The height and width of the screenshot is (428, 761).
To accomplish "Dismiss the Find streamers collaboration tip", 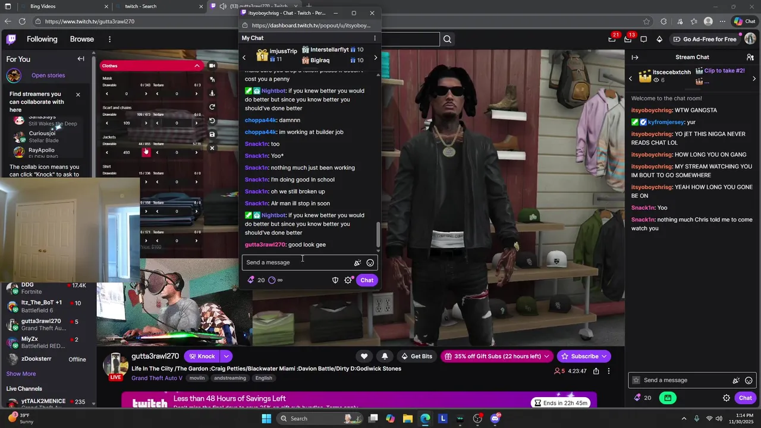I will (78, 95).
